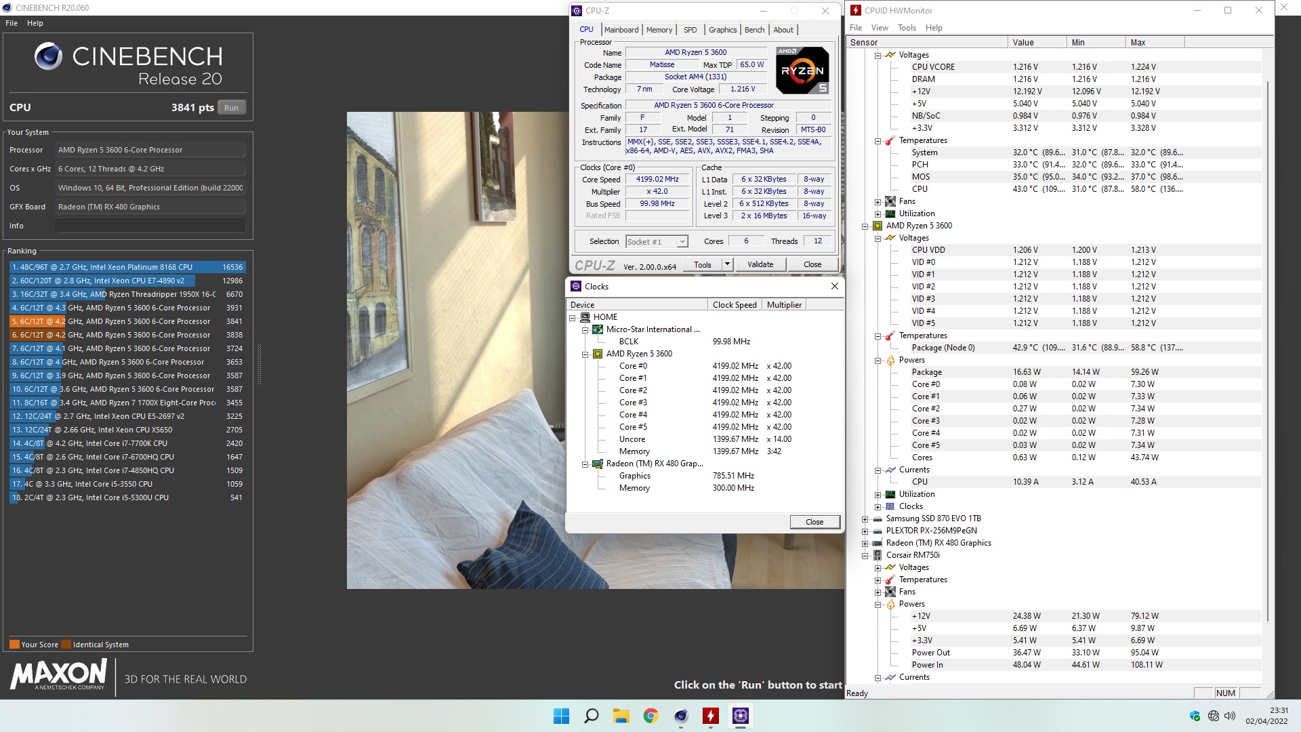
Task: Select Micro-Star International board in Clocks
Action: (653, 329)
